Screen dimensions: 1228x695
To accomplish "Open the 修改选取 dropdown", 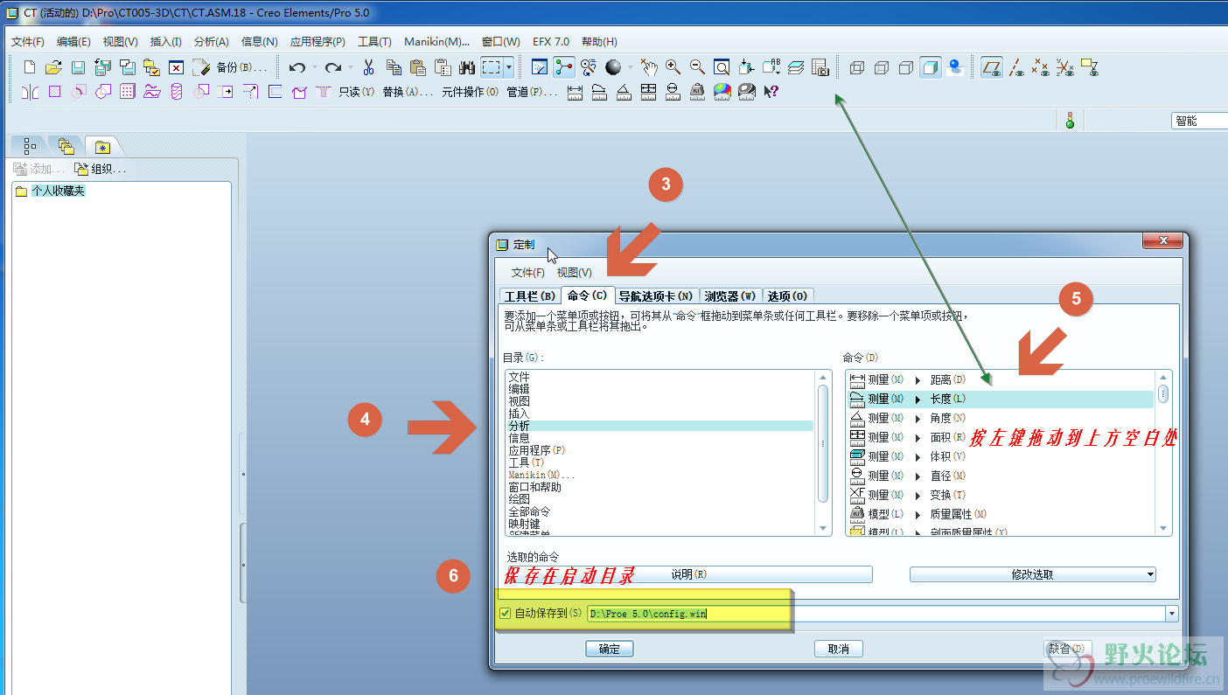I will tap(1033, 574).
